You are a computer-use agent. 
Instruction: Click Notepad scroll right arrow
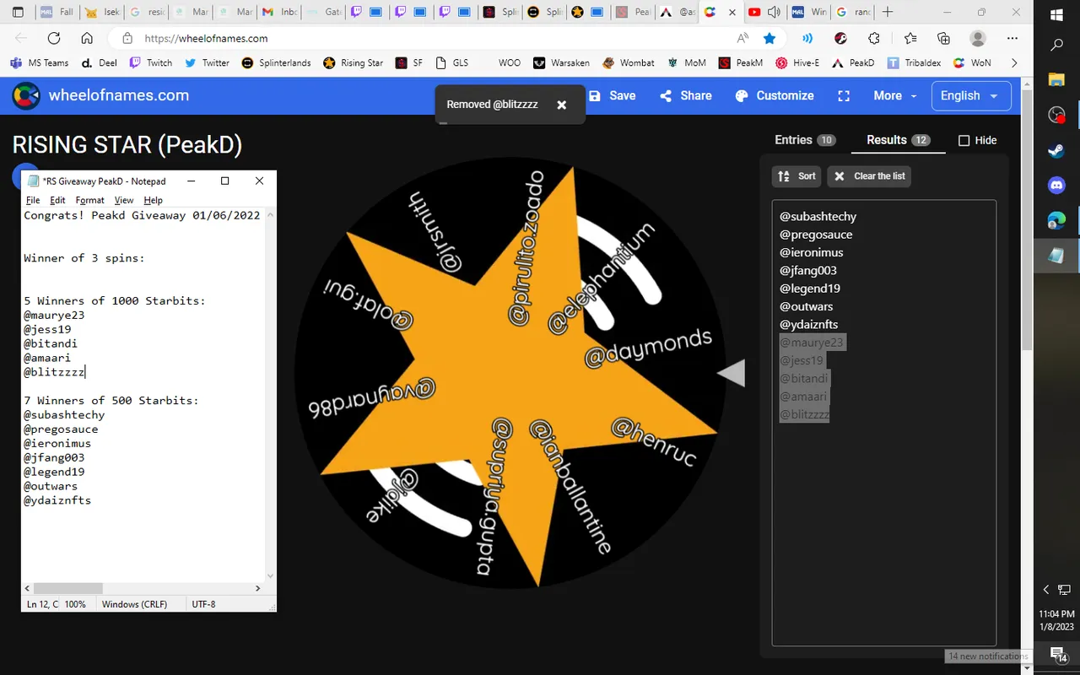point(259,588)
